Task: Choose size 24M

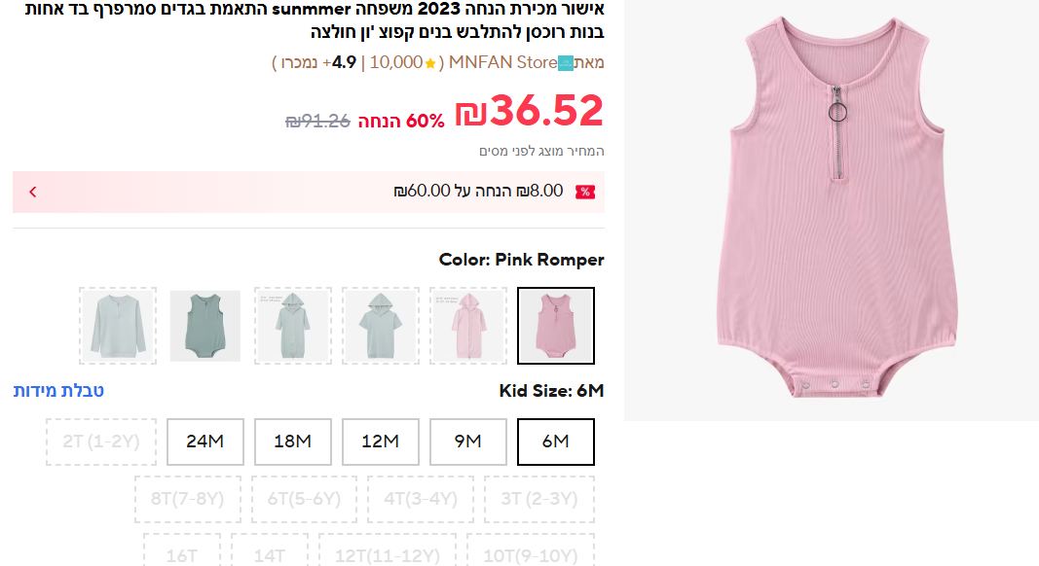Action: click(204, 442)
